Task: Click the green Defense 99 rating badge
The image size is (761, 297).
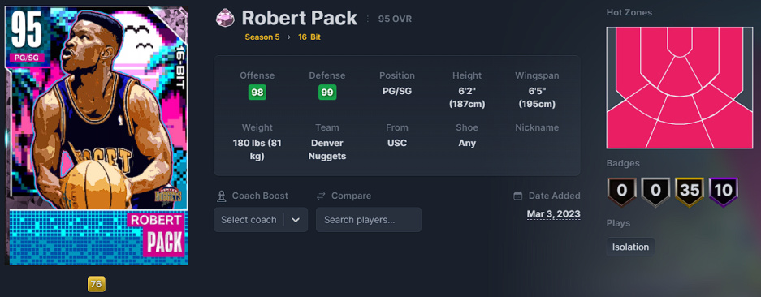Action: (x=327, y=93)
